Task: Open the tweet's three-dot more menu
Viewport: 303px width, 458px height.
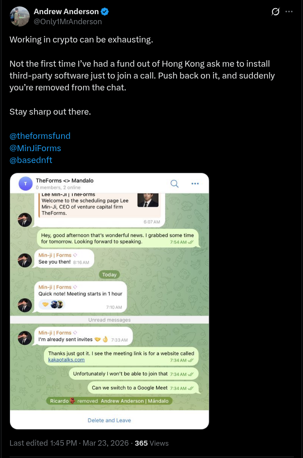Action: click(289, 11)
